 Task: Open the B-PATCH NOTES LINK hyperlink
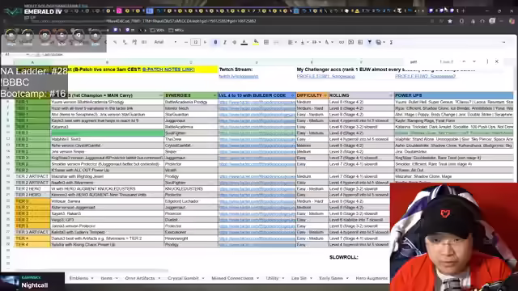(168, 70)
